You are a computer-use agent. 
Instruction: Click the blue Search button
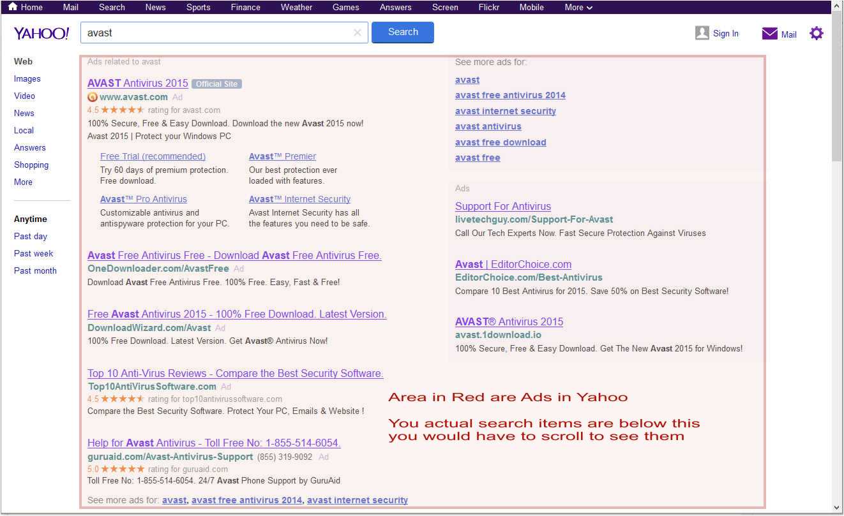(x=403, y=32)
